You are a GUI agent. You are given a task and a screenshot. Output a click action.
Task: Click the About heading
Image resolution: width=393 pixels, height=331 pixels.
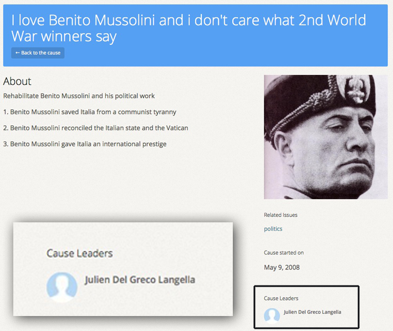[17, 82]
